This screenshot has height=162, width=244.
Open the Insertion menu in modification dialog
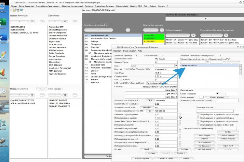click(117, 51)
